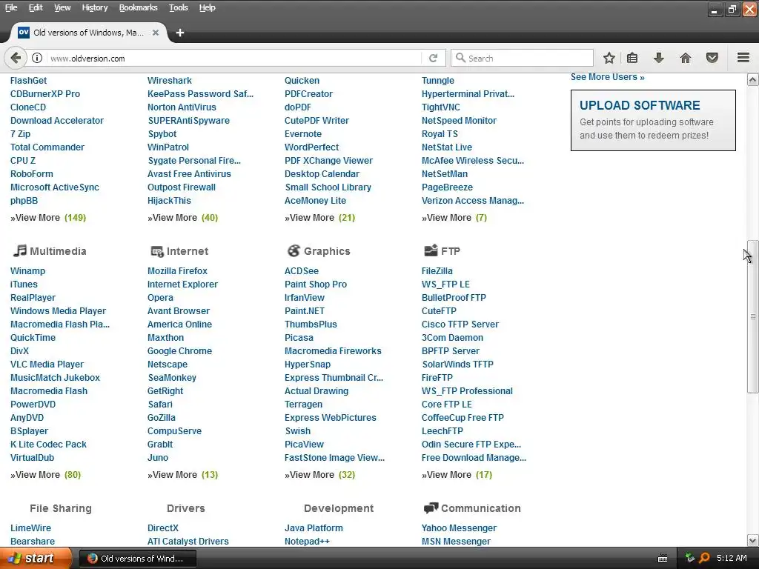Open the FileZilla link

pyautogui.click(x=437, y=271)
